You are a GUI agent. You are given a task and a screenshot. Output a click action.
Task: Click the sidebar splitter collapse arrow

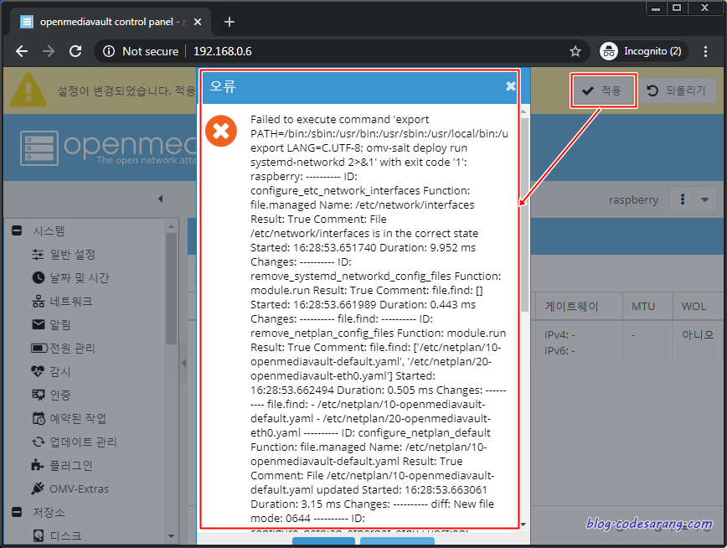[183, 363]
